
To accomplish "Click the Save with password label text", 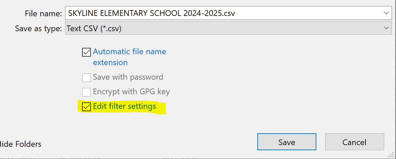I will click(x=128, y=77).
